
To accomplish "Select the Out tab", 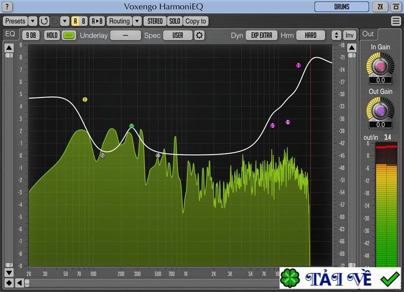I will coord(368,34).
